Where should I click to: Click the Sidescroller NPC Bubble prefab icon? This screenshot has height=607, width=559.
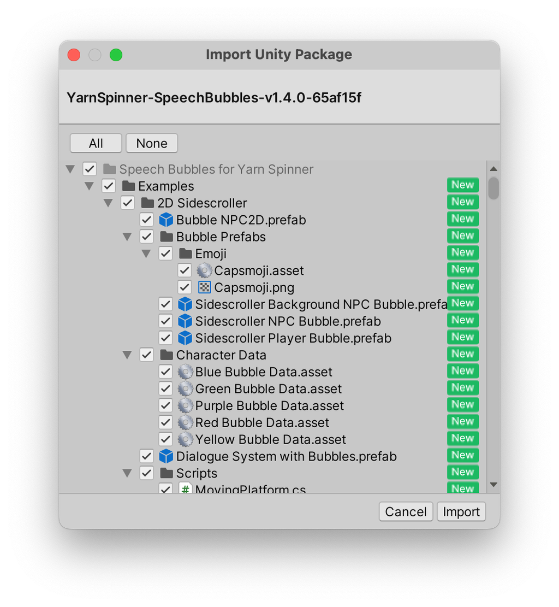pyautogui.click(x=185, y=321)
